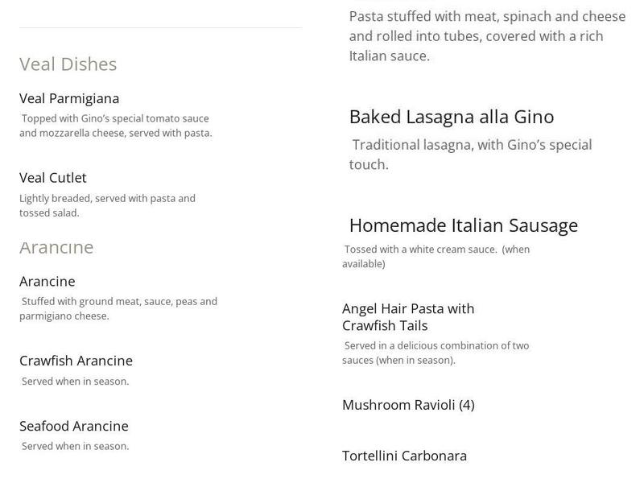This screenshot has width=644, height=483.
Task: Select the Mushroom Ravioli (4) item
Action: (408, 405)
